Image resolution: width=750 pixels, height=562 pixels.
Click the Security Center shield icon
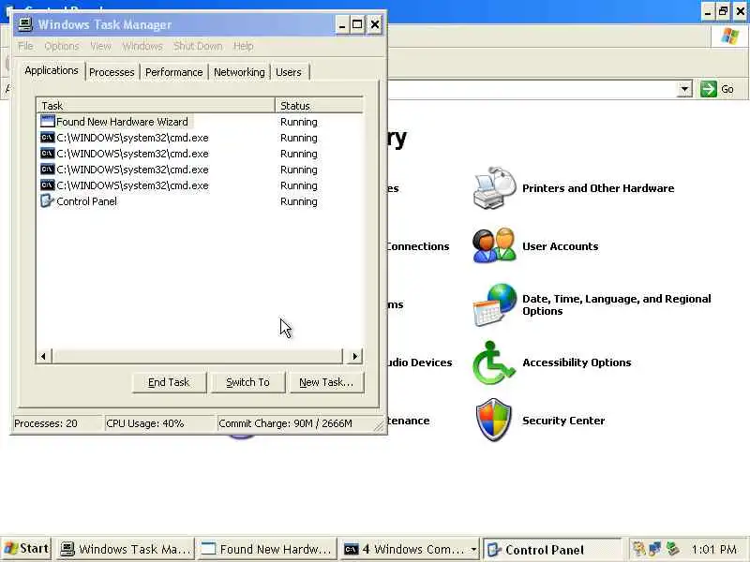494,420
